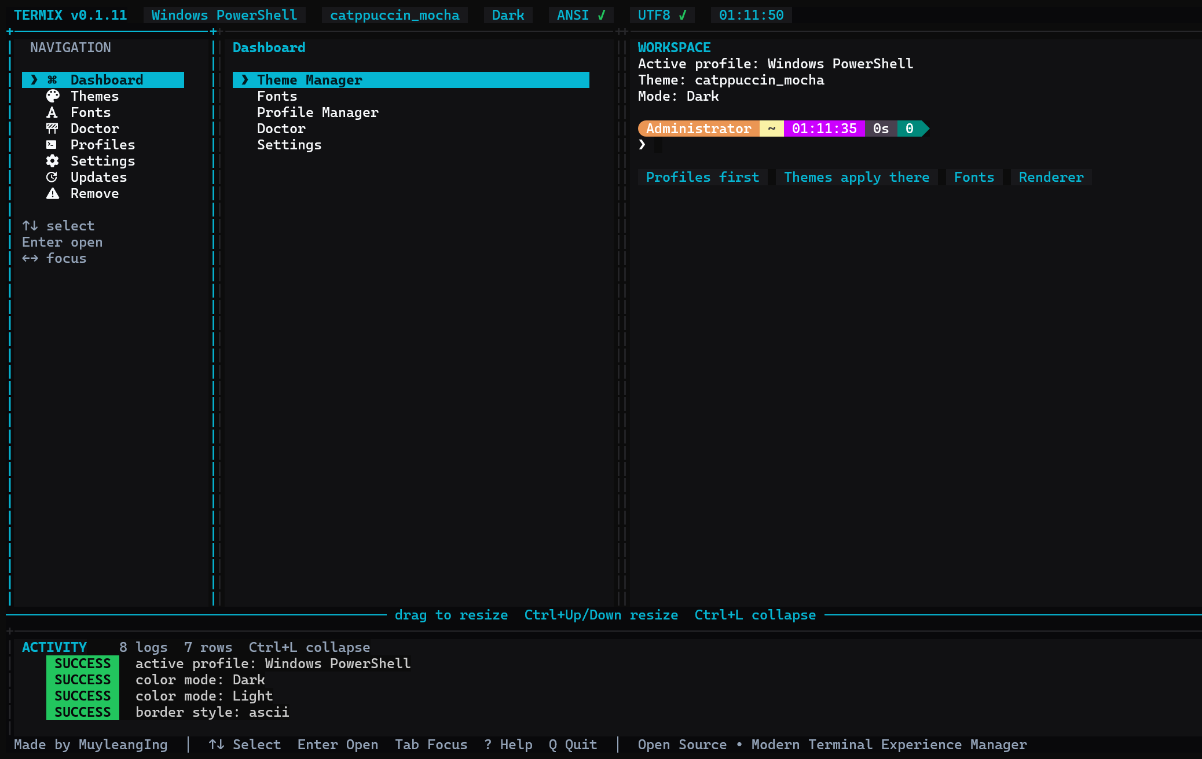Click the log entry color mode: Dark

tap(200, 680)
